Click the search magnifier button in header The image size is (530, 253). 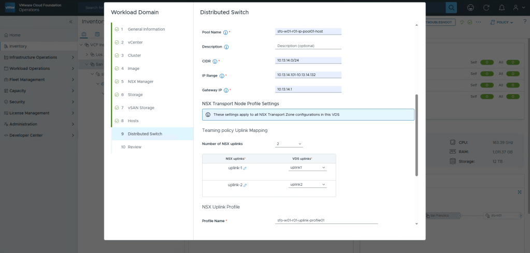coord(452,8)
